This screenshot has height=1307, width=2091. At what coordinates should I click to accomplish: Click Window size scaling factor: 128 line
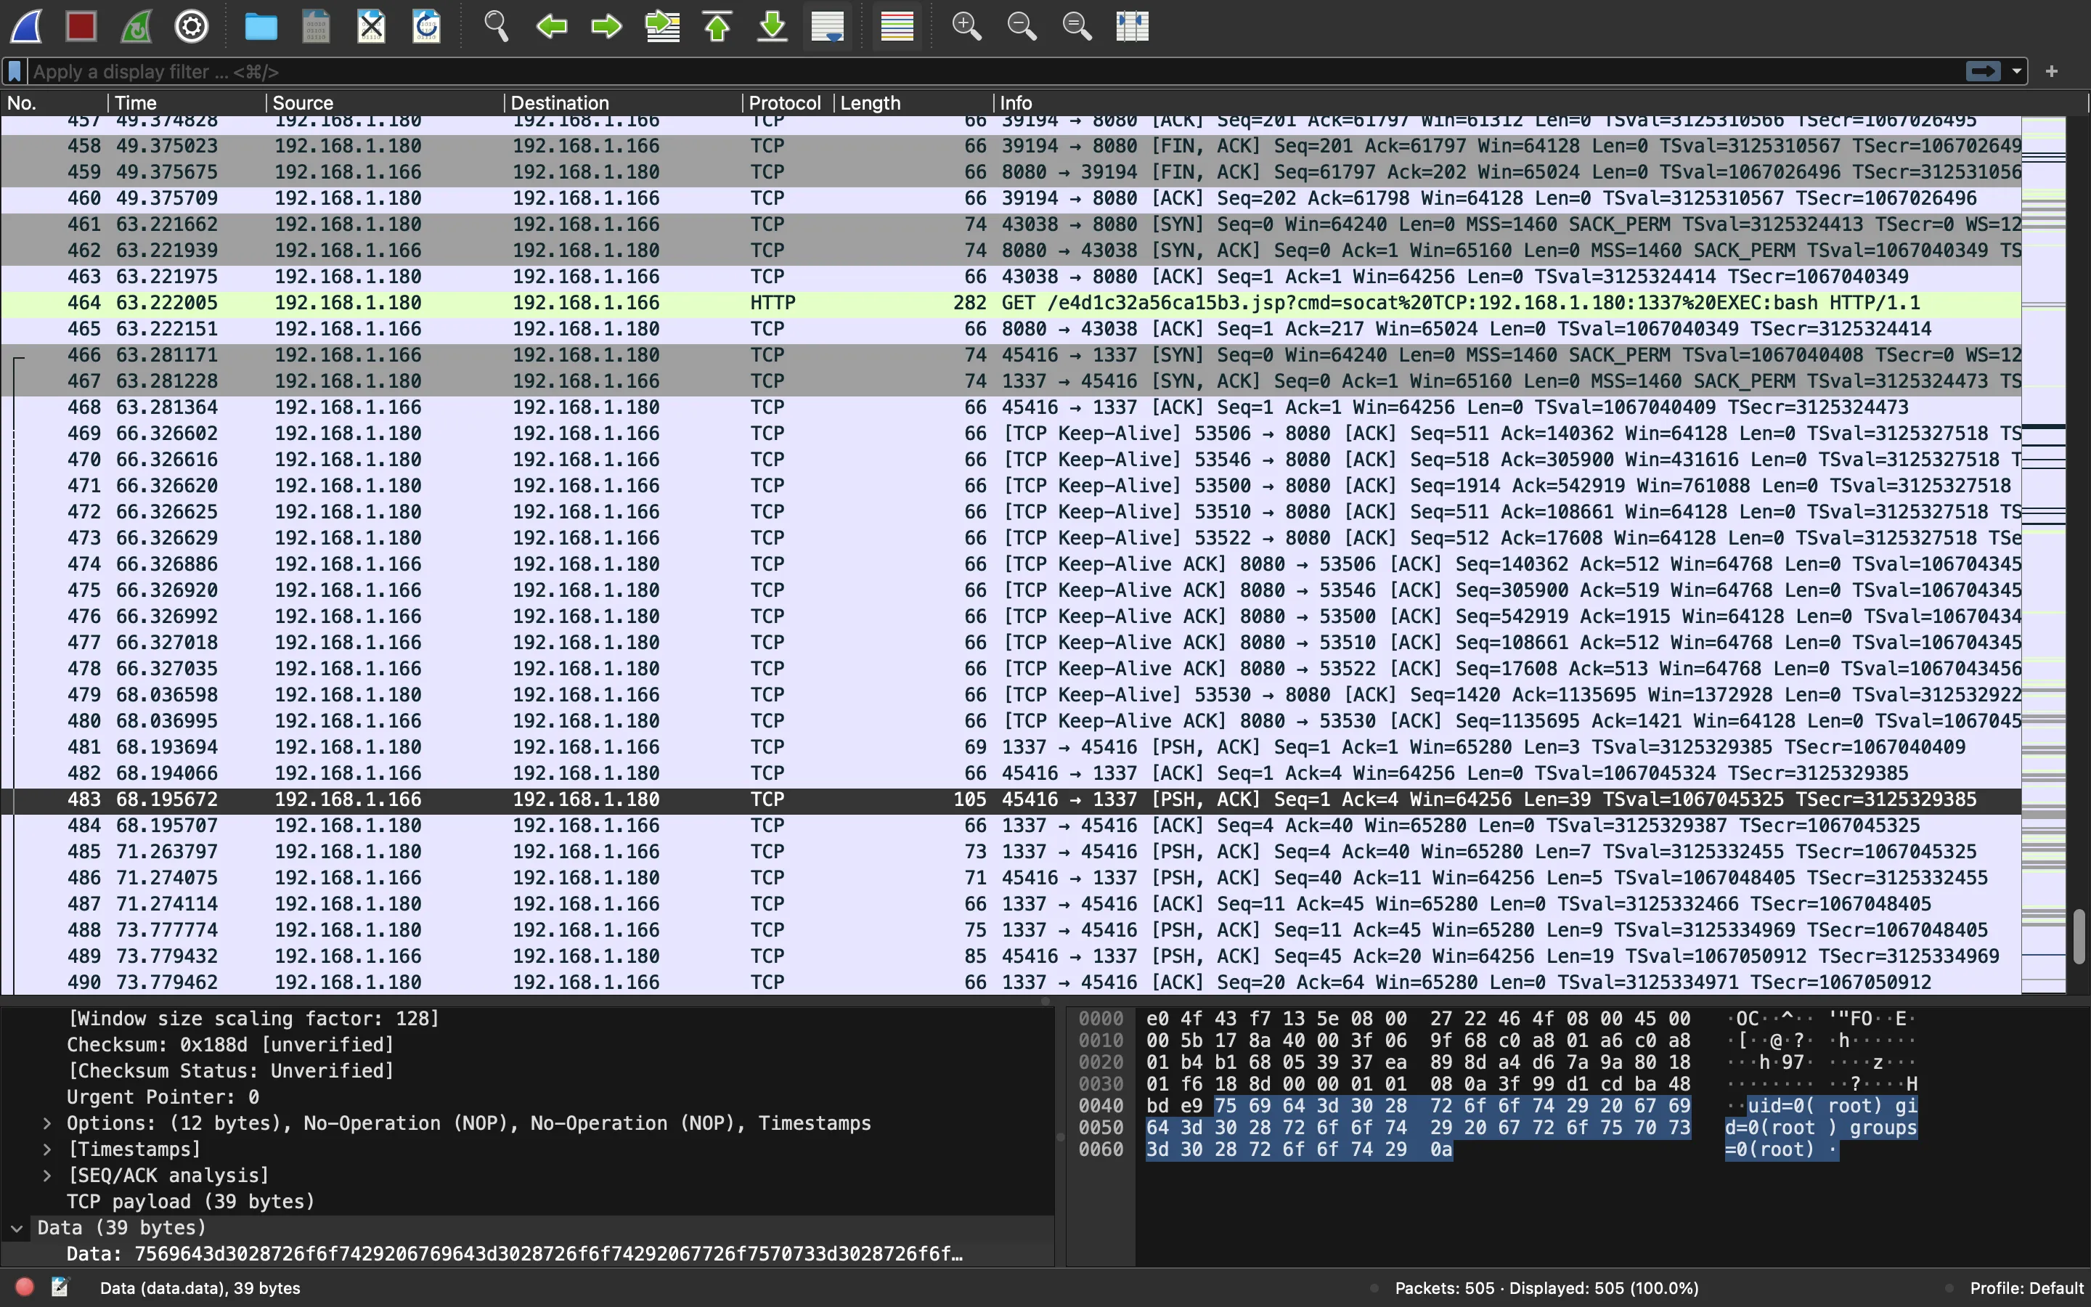point(253,1018)
